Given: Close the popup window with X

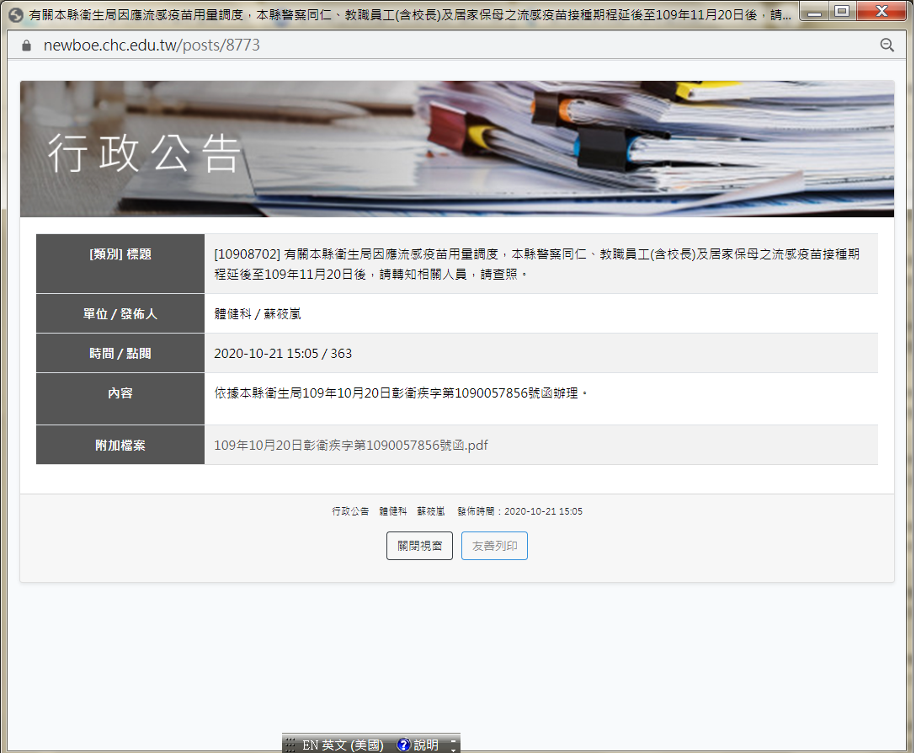Looking at the screenshot, I should pyautogui.click(x=881, y=11).
